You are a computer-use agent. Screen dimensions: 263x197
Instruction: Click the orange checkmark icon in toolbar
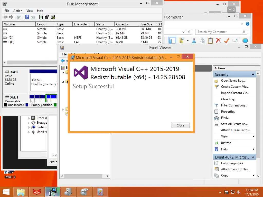point(227,41)
